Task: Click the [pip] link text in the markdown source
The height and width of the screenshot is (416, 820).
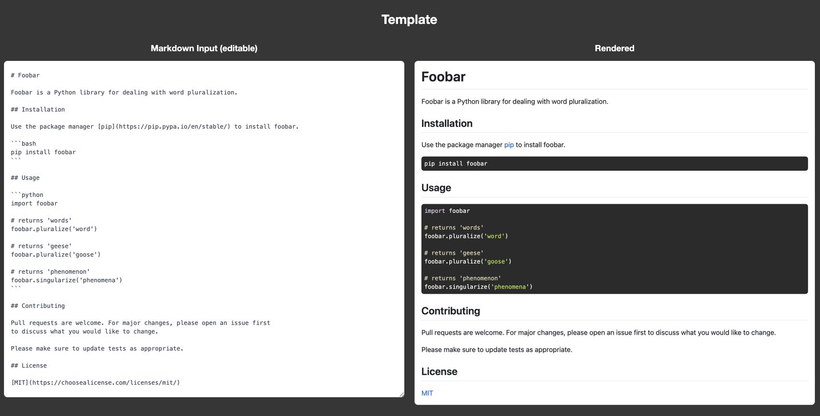Action: (106, 126)
